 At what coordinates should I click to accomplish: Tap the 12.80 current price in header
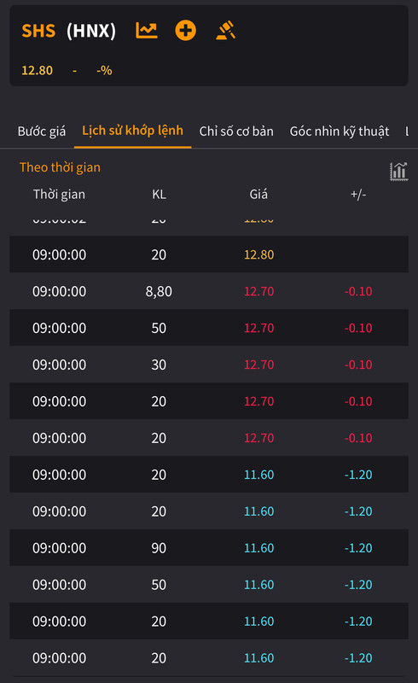tap(37, 71)
